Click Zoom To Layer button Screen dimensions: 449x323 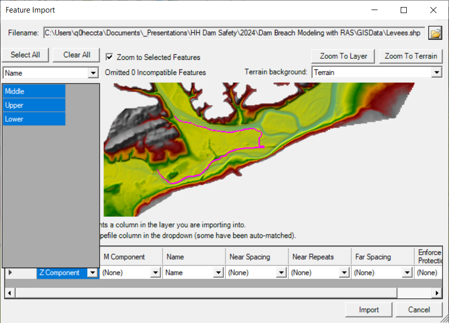pyautogui.click(x=343, y=56)
